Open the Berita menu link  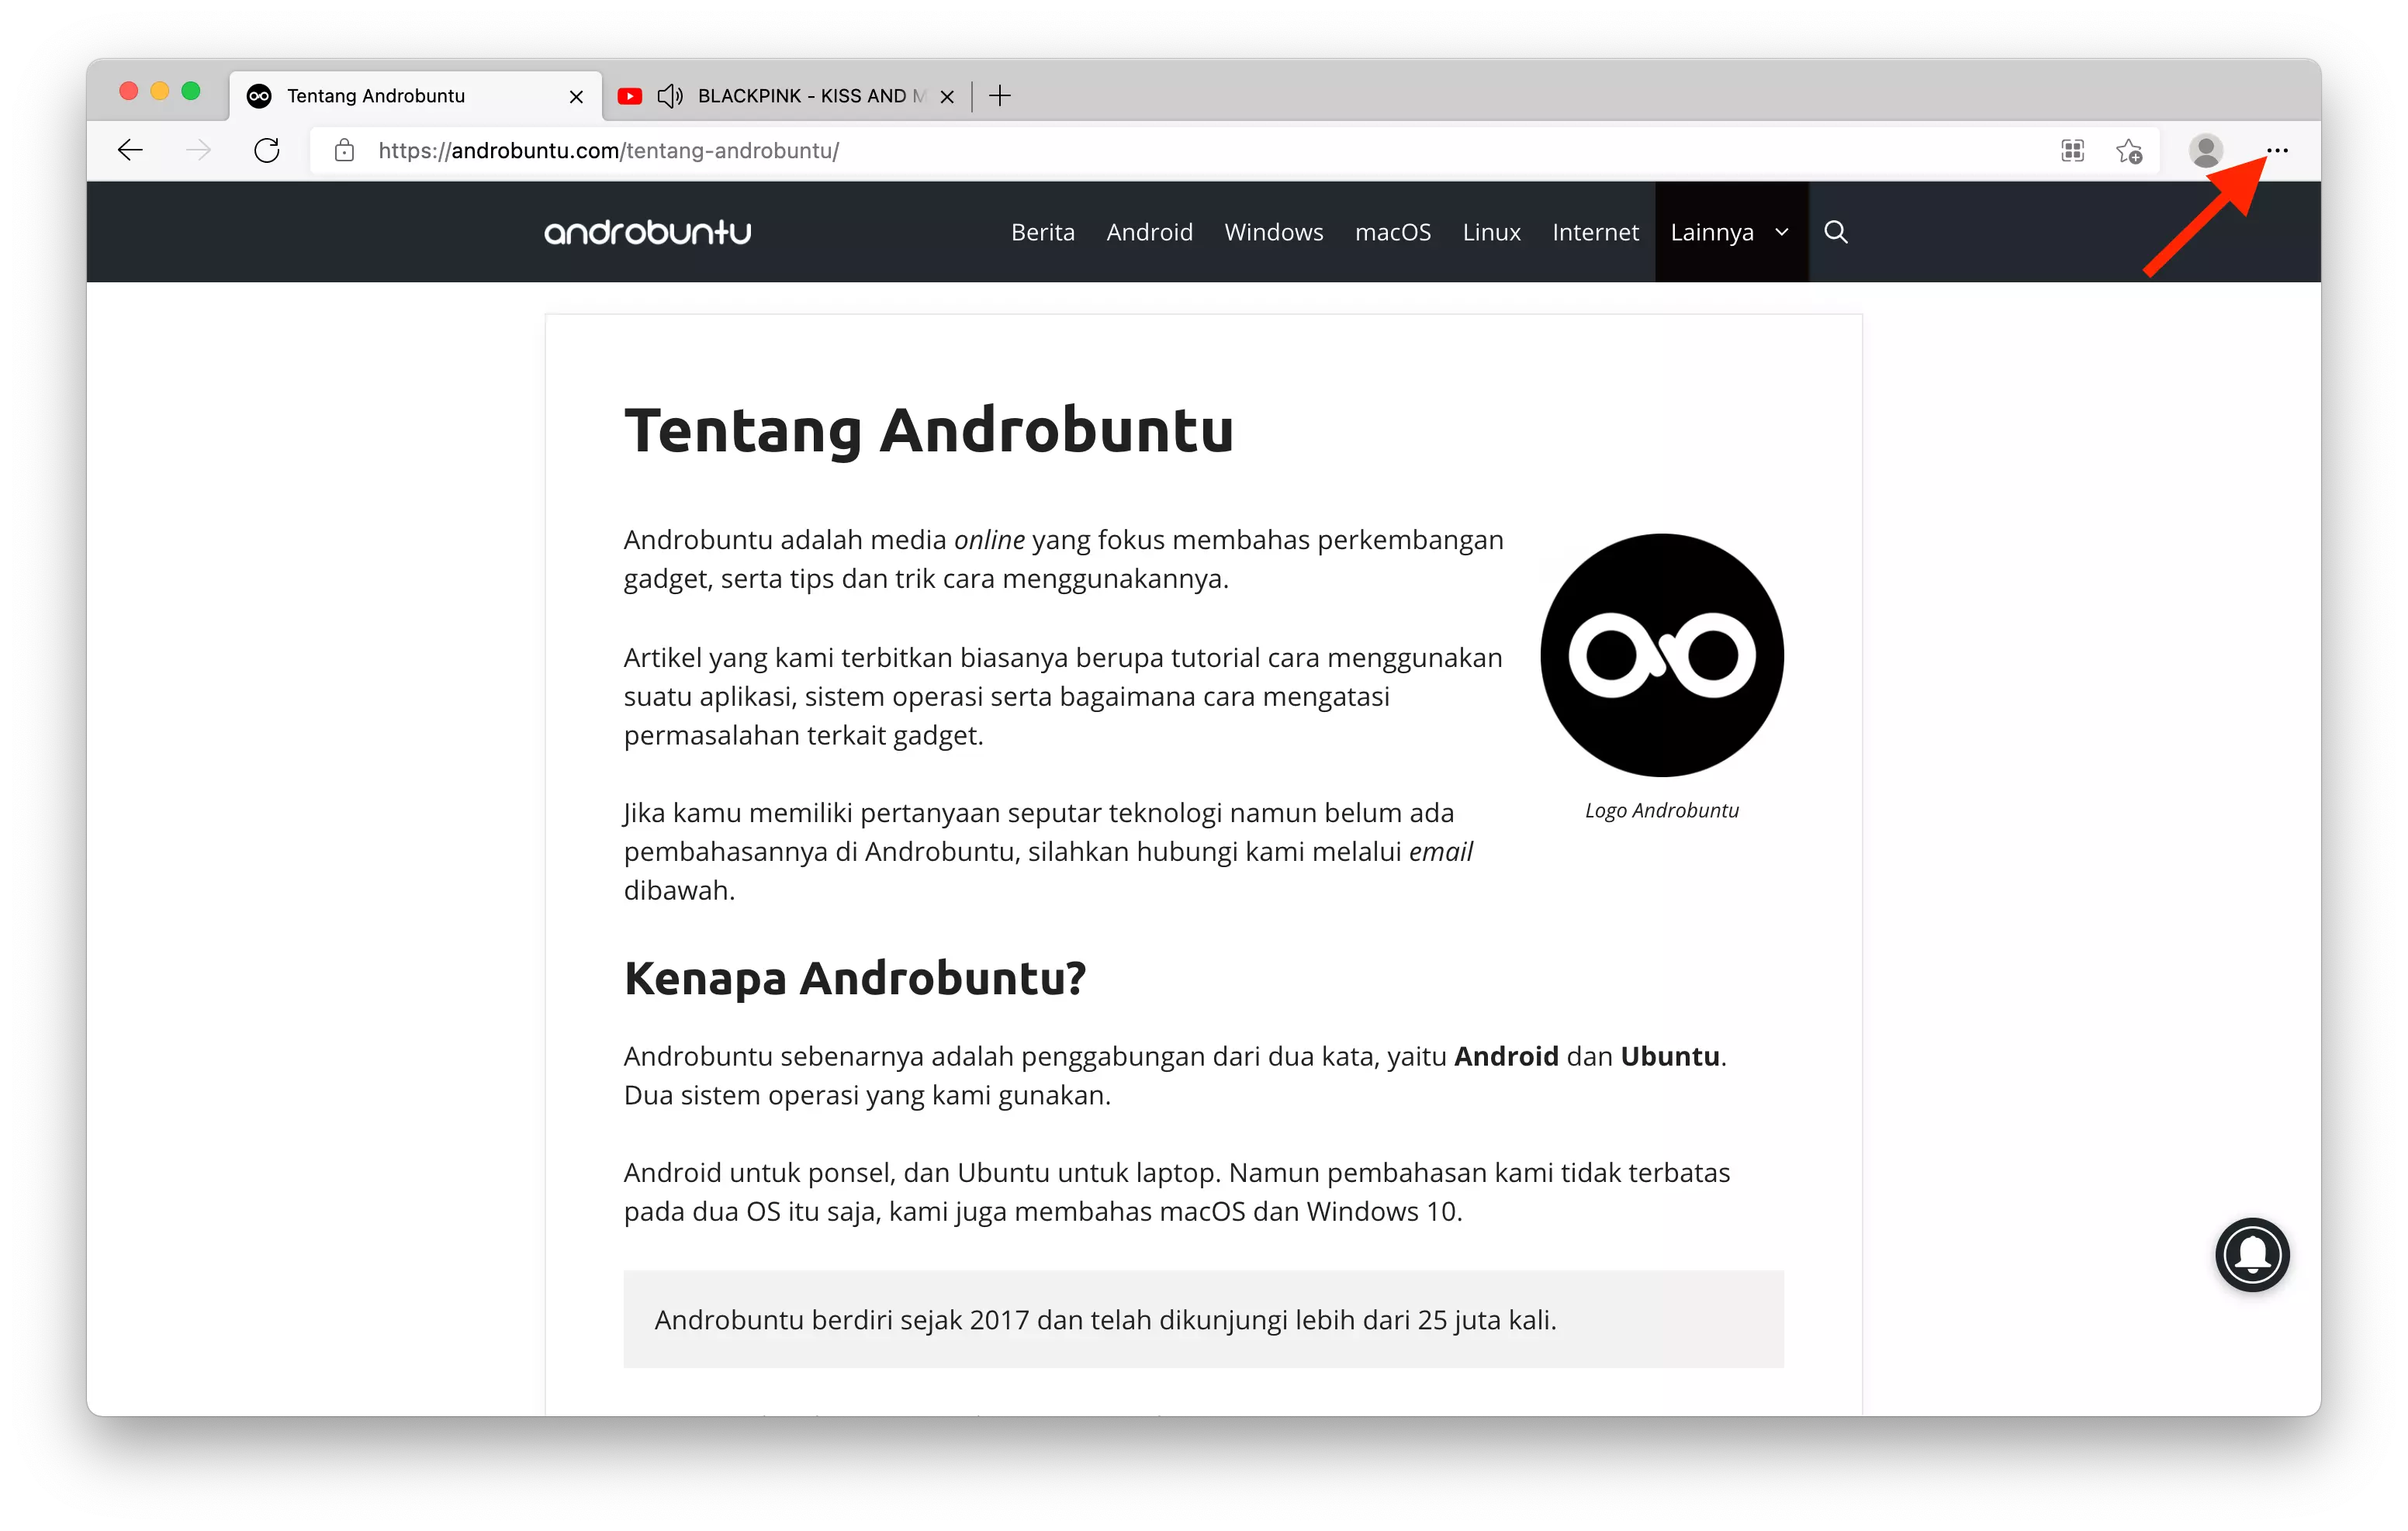pyautogui.click(x=1042, y=232)
